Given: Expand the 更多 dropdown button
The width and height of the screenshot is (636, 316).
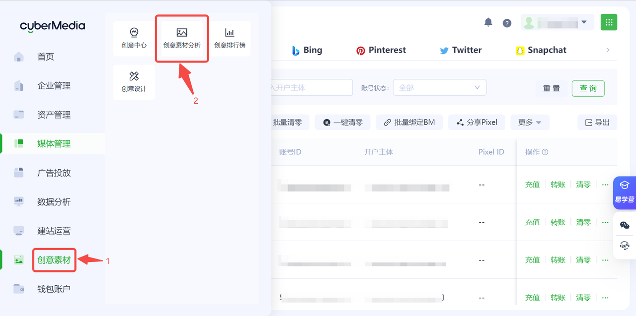Looking at the screenshot, I should [x=530, y=123].
